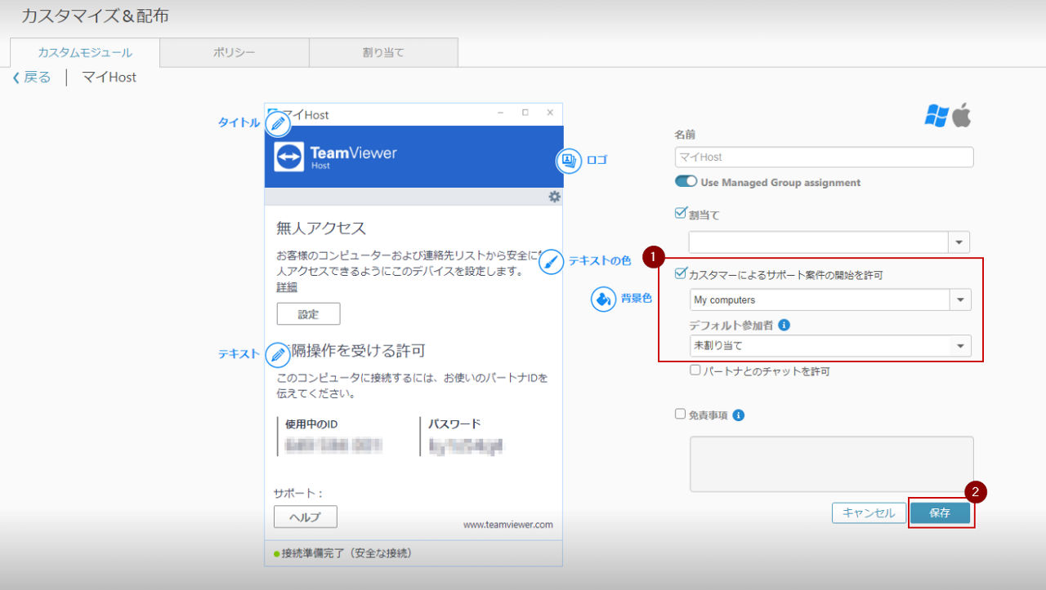The image size is (1046, 590).
Task: Click the 保存 button
Action: coord(940,513)
